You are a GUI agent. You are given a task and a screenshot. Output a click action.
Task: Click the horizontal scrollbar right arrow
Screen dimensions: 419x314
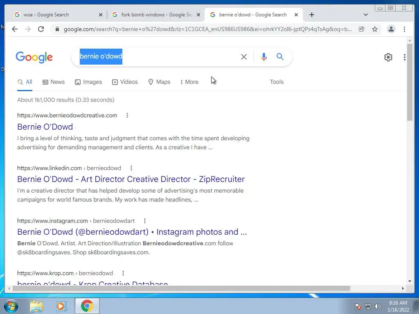click(x=403, y=288)
